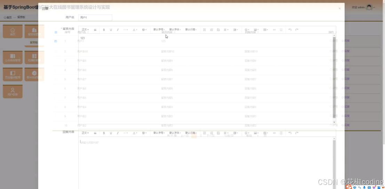Insert numbered list in the 回复内容 editor
Image resolution: width=385 pixels, height=189 pixels.
tap(211, 133)
